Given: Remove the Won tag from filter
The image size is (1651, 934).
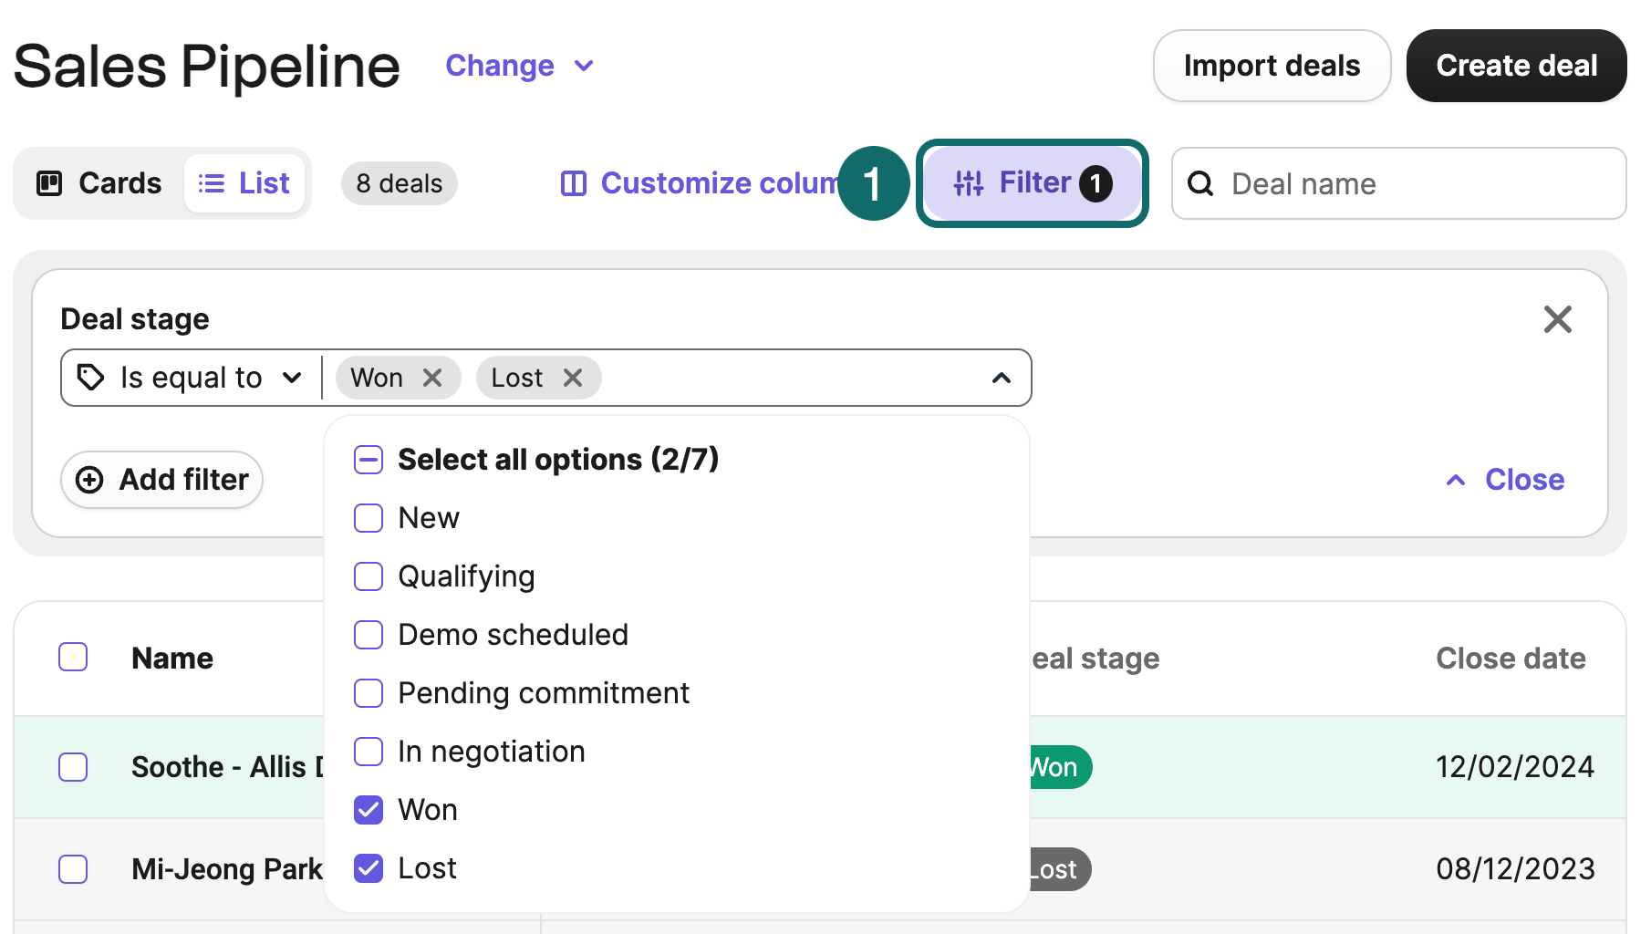Looking at the screenshot, I should pyautogui.click(x=432, y=378).
